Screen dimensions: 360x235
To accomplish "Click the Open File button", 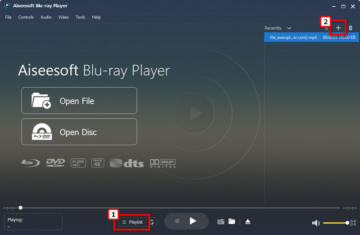I will coord(79,101).
